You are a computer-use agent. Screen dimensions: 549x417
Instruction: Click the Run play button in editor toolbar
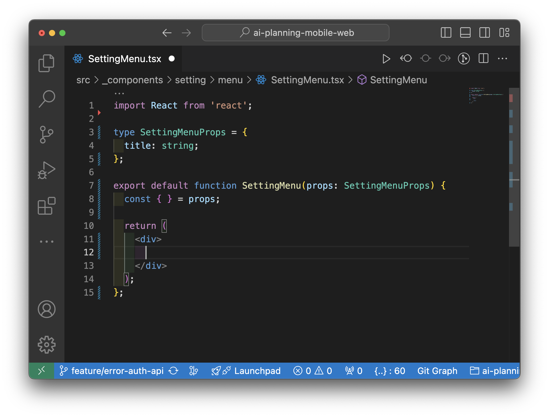386,59
